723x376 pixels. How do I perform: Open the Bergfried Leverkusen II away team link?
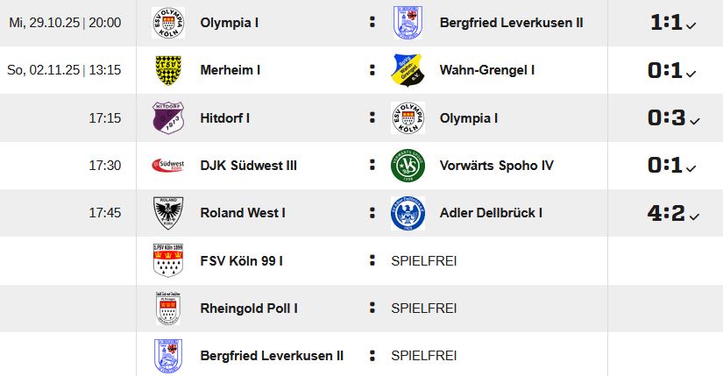[511, 23]
